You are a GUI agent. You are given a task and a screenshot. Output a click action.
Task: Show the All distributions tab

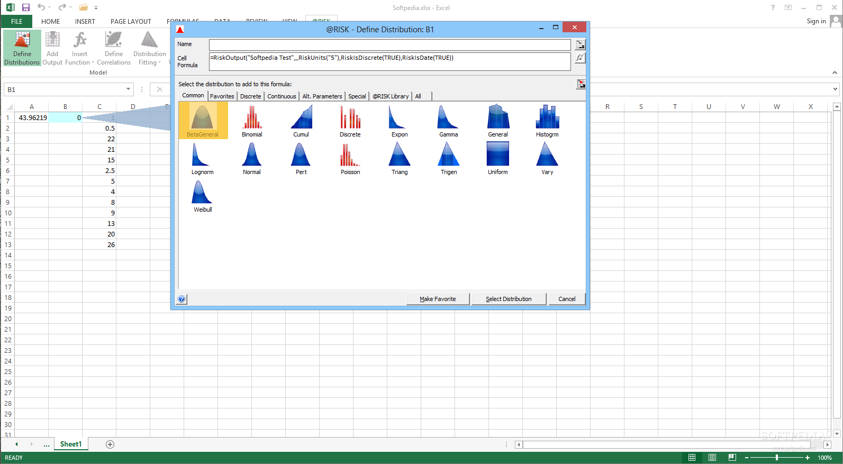418,96
